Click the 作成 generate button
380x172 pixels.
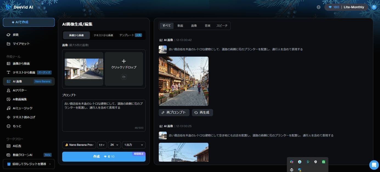point(104,157)
